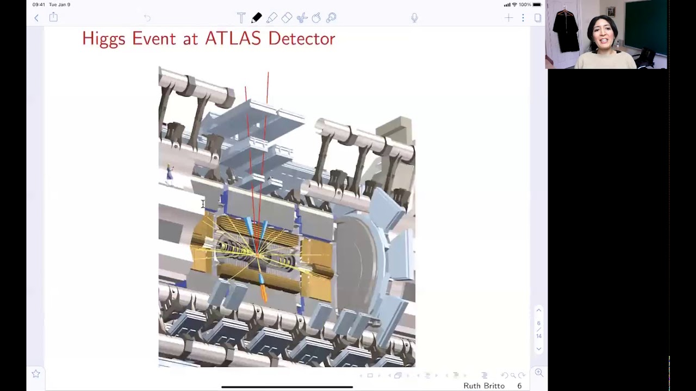Tap the home indicator bar at the bottom
The width and height of the screenshot is (696, 391).
[287, 387]
